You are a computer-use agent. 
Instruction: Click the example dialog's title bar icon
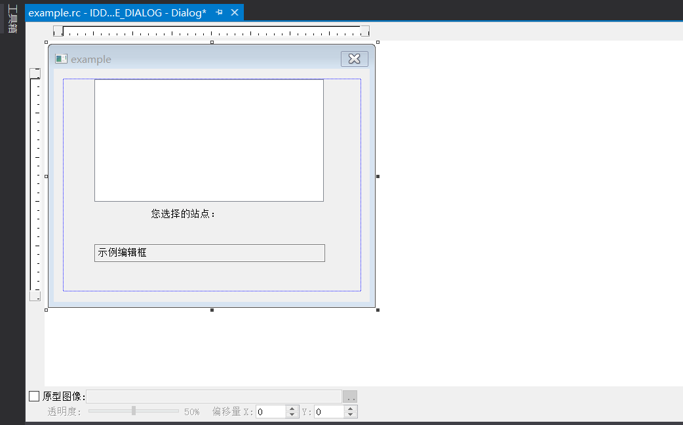(61, 58)
